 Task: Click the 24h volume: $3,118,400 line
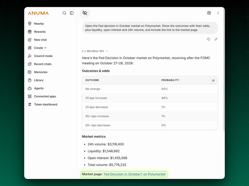click(x=106, y=144)
